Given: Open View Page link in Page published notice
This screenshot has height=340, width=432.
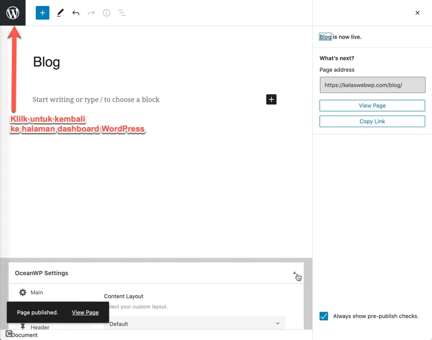Looking at the screenshot, I should click(85, 312).
